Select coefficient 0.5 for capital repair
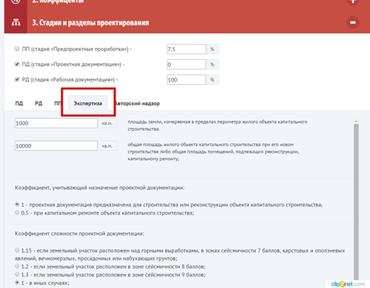Screen dimensions: 370x288 coord(17,213)
